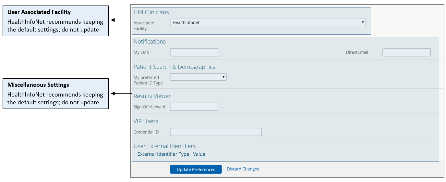Click into the Credential ID field
The image size is (446, 182).
216,132
